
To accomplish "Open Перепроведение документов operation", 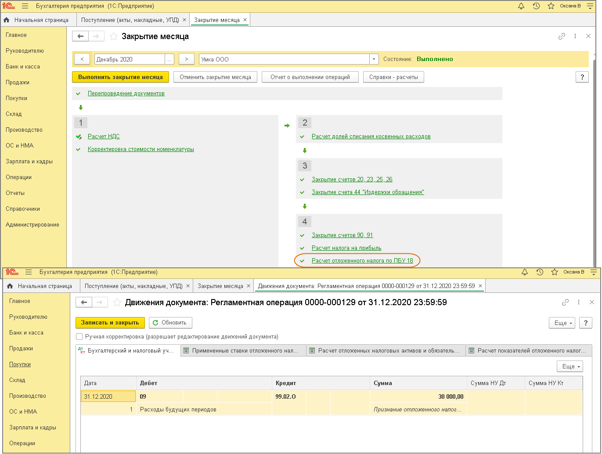I will pos(126,94).
